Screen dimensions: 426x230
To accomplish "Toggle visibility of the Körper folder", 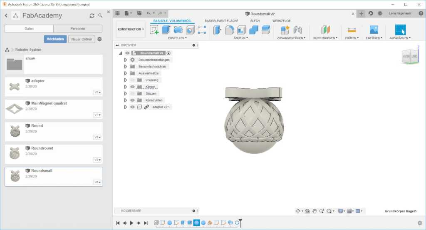I will point(132,87).
